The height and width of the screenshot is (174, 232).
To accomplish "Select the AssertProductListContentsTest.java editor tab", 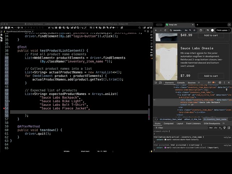I will pos(18,32).
